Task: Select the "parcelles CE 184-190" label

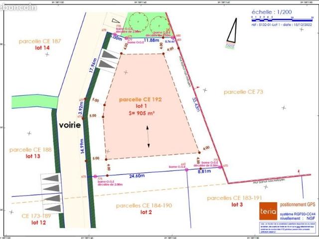Action: click(145, 205)
